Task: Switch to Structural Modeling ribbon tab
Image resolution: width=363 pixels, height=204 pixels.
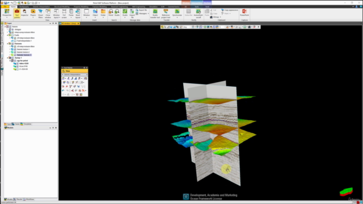Action: click(62, 7)
